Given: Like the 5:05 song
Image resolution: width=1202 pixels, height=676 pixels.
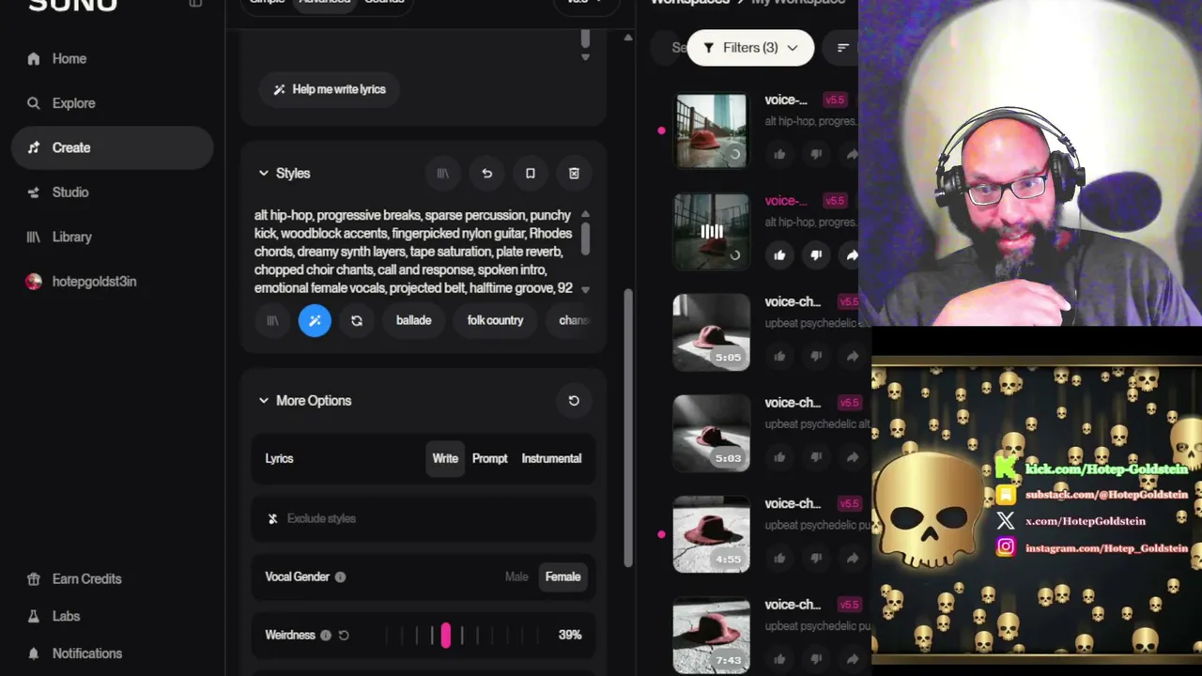Looking at the screenshot, I should [779, 356].
